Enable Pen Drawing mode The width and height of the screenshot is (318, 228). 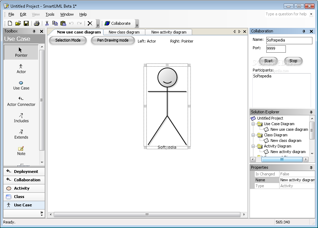coord(113,40)
